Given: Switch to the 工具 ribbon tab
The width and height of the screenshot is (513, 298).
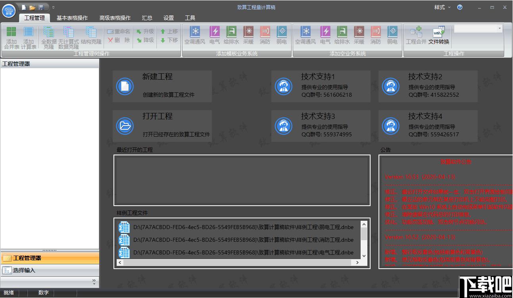Looking at the screenshot, I should click(x=190, y=18).
